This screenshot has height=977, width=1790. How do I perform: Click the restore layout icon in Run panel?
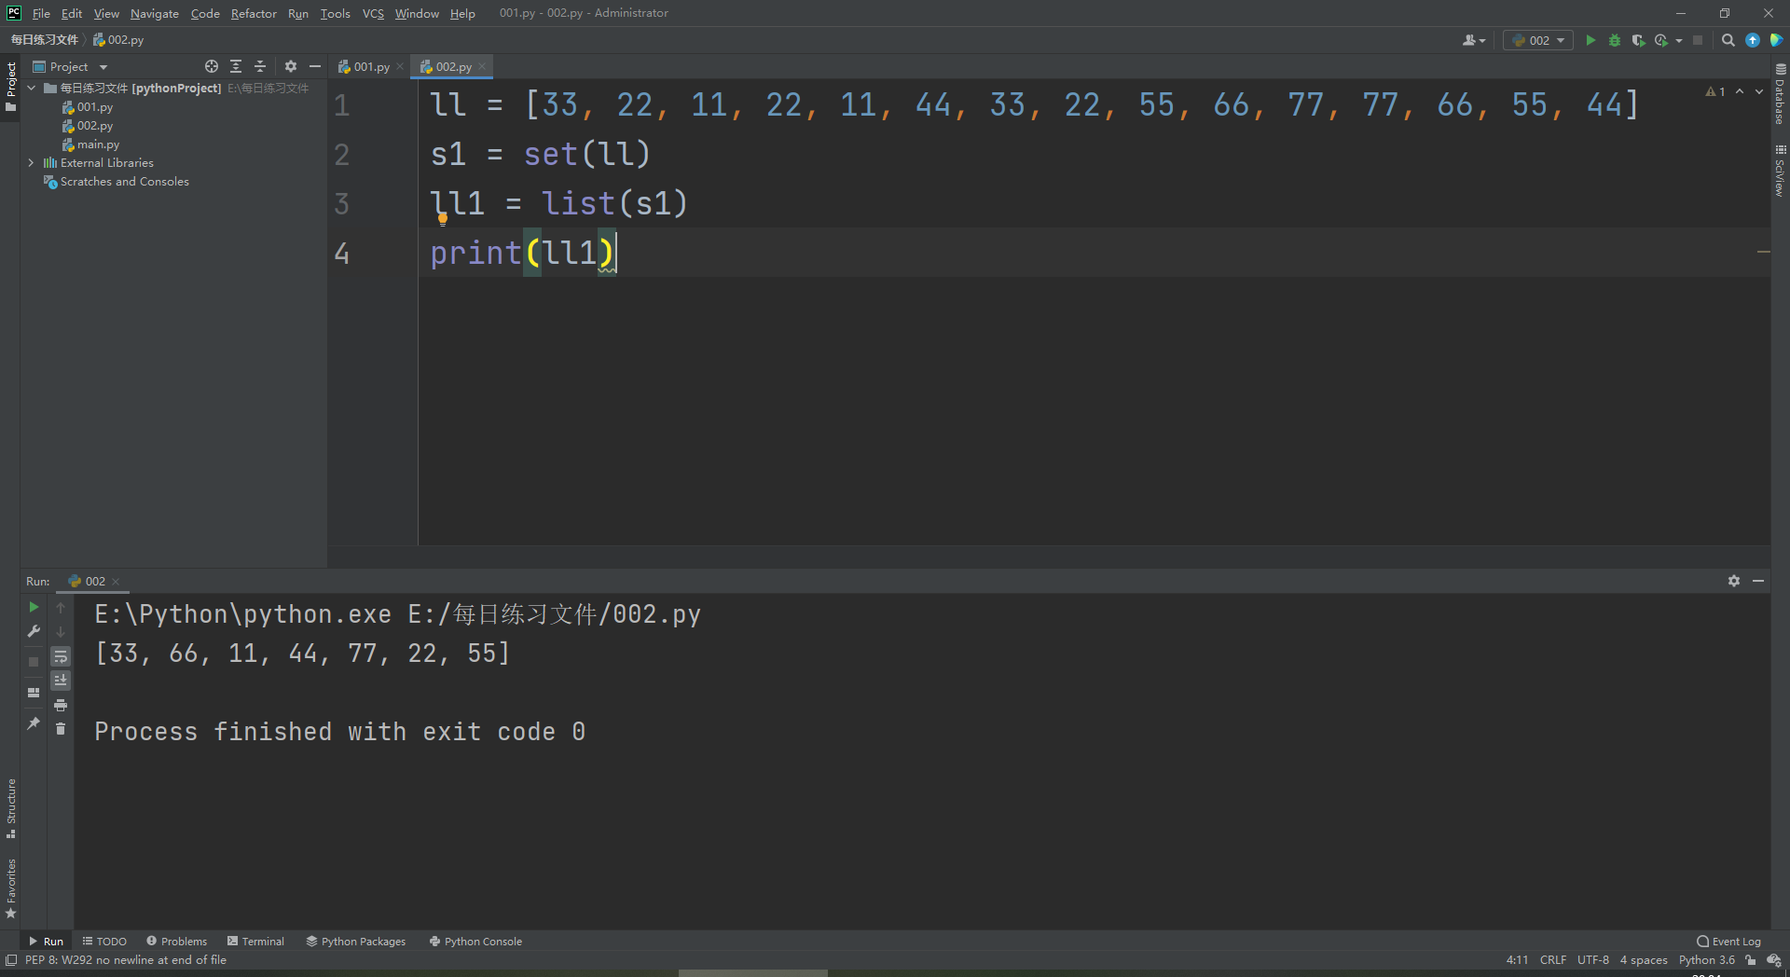pyautogui.click(x=34, y=693)
